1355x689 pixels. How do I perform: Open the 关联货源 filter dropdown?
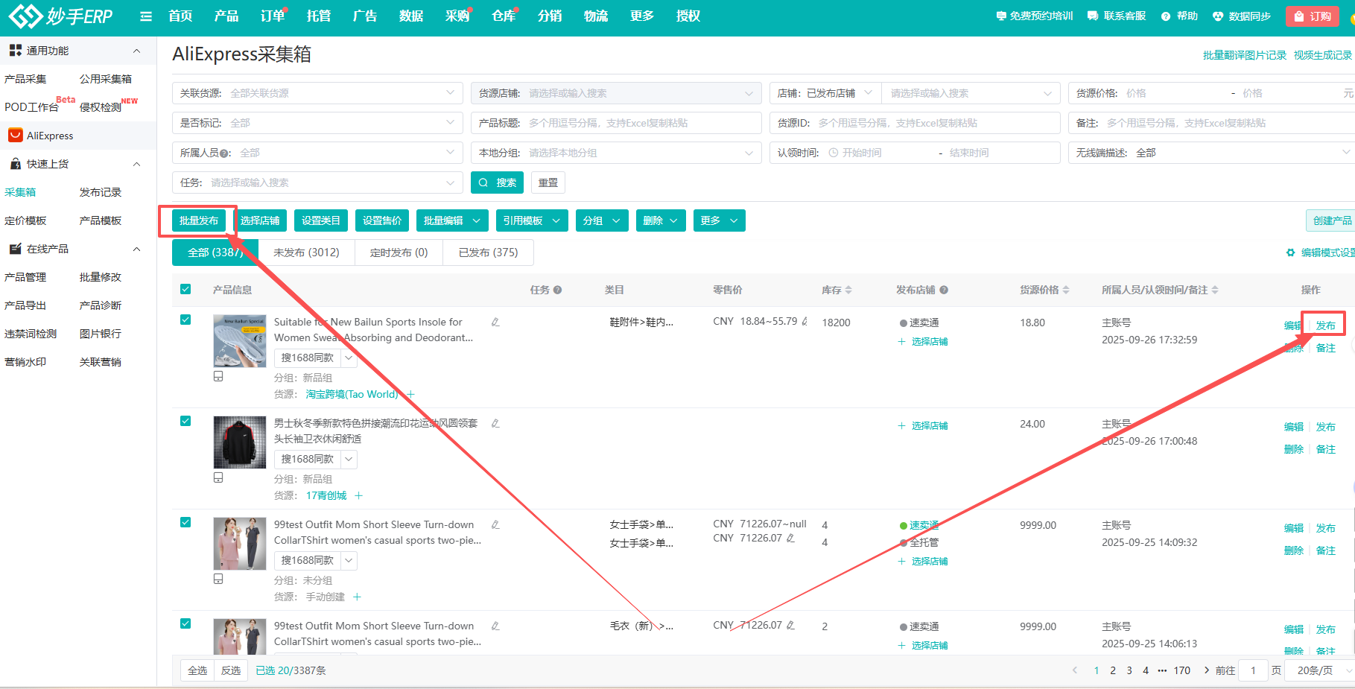318,93
